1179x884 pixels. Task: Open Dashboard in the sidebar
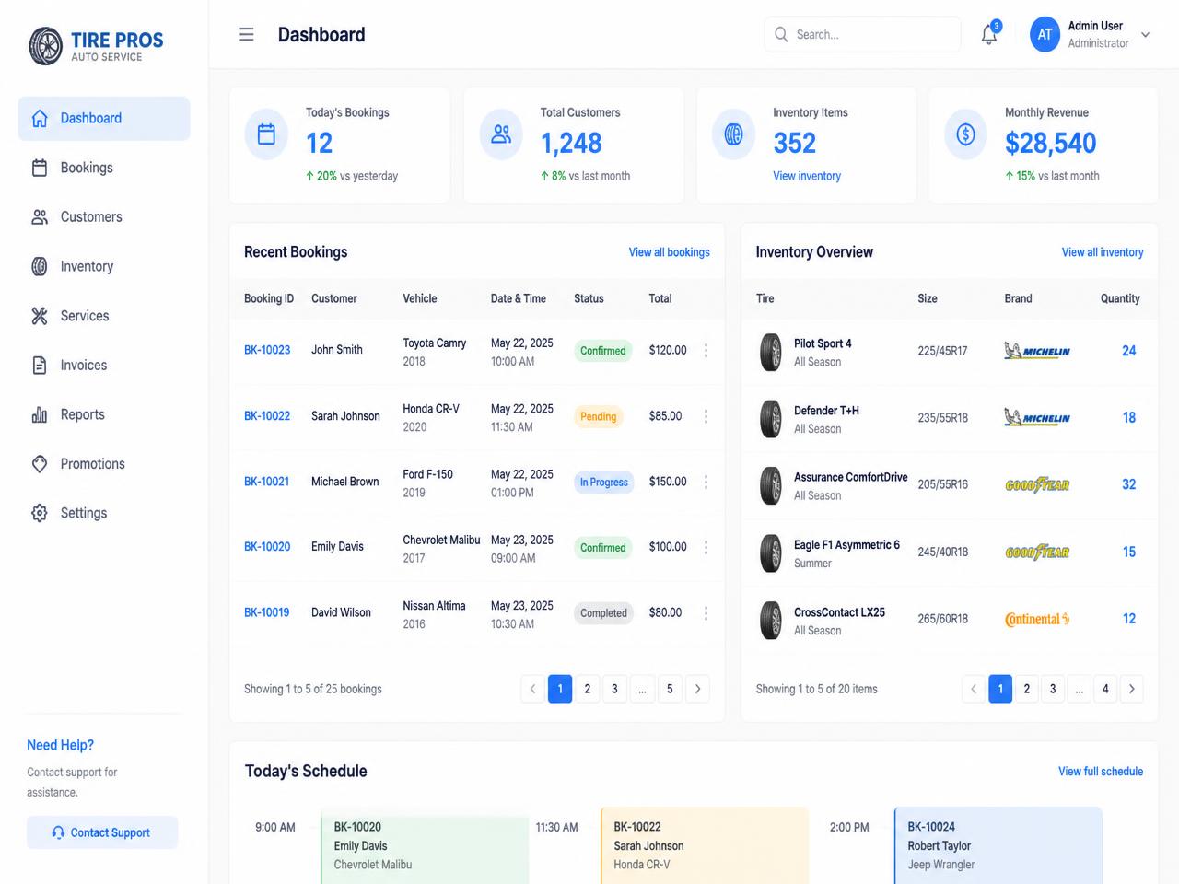pyautogui.click(x=104, y=118)
